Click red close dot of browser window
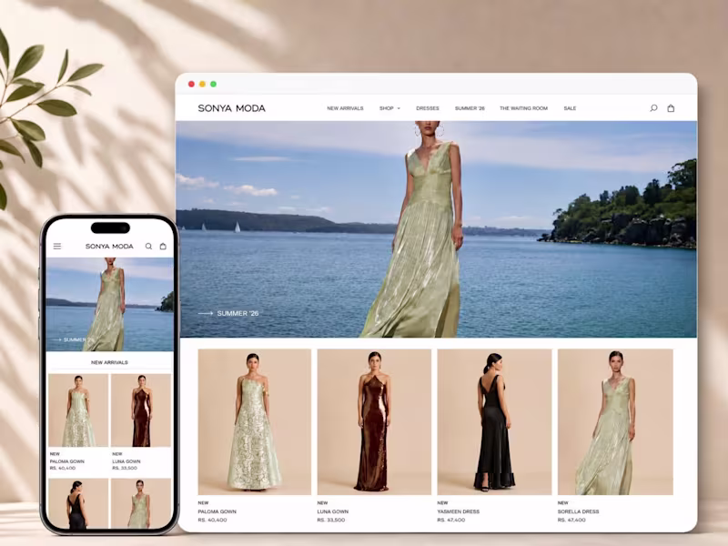728x546 pixels. pos(191,84)
